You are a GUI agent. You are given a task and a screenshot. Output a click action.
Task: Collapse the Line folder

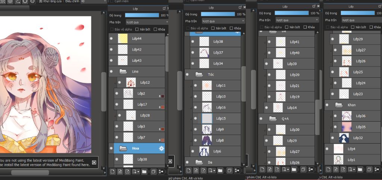pyautogui.click(x=123, y=72)
